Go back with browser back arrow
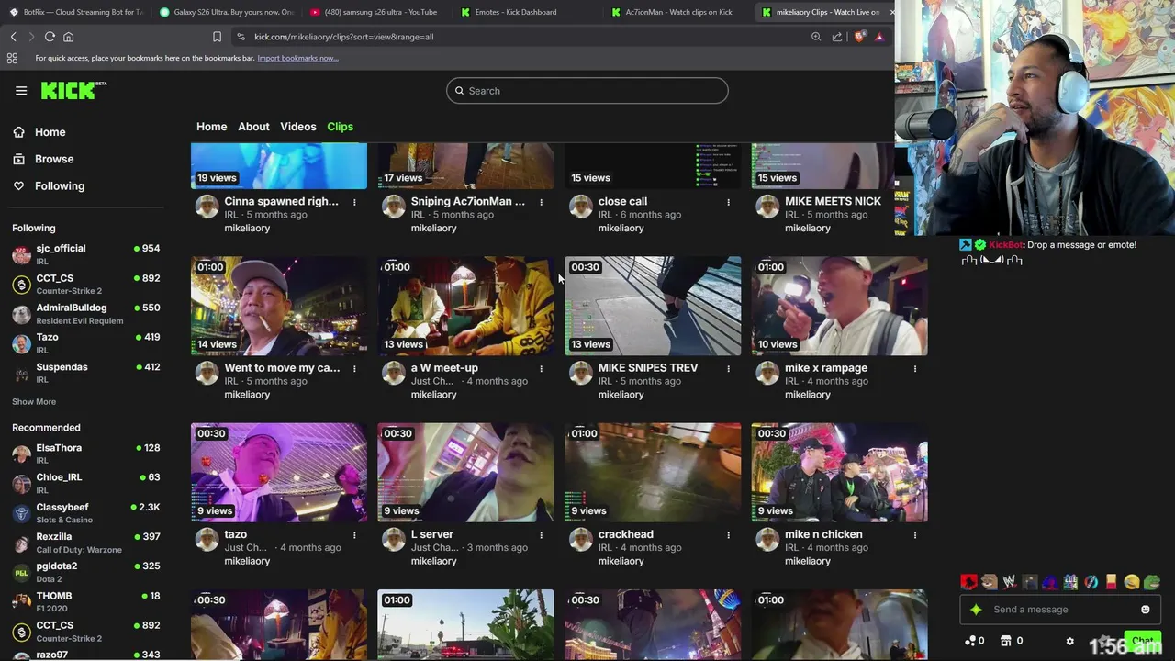 pyautogui.click(x=14, y=37)
